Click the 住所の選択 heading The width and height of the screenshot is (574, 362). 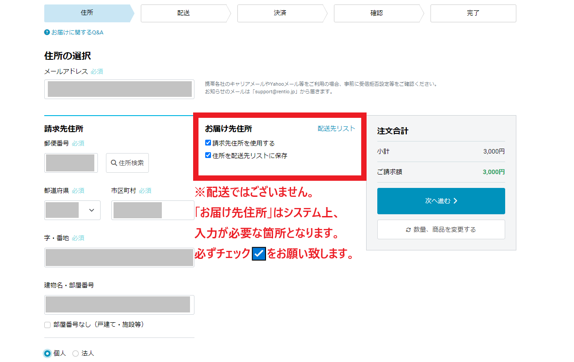[68, 56]
